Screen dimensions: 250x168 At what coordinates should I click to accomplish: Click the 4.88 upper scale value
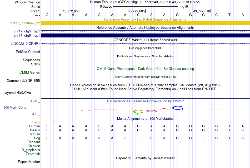coord(34,101)
